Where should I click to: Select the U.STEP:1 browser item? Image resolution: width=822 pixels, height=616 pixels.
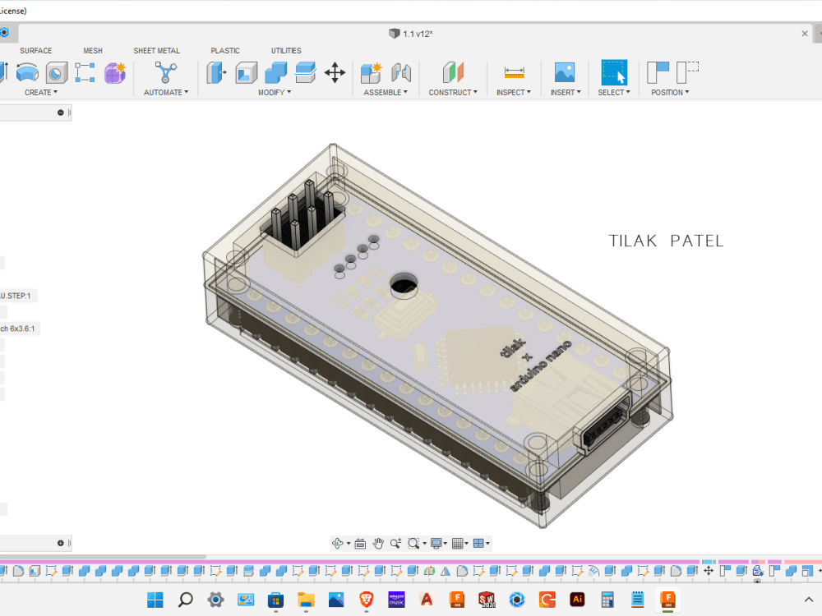[x=16, y=296]
